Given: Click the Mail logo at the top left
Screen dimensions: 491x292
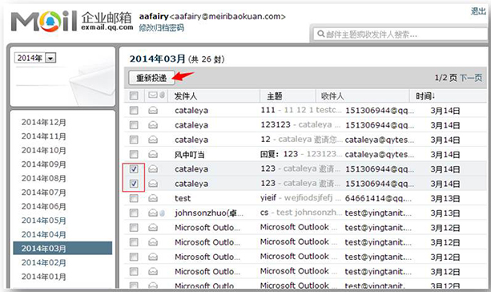Looking at the screenshot, I should pyautogui.click(x=44, y=21).
